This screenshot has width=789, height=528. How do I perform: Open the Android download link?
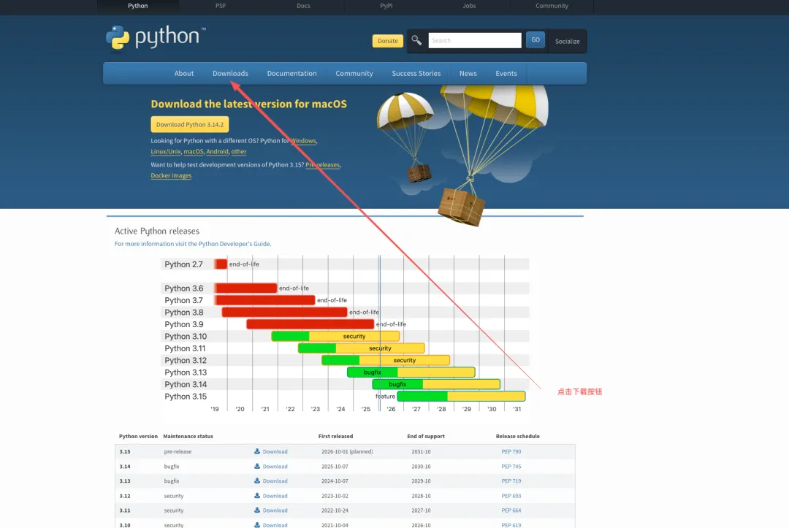(x=217, y=151)
